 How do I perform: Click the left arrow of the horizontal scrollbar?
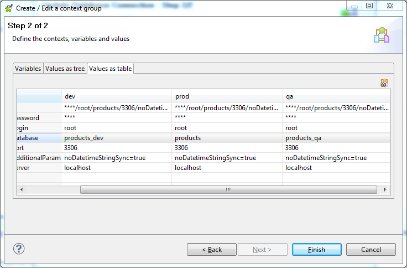point(22,189)
